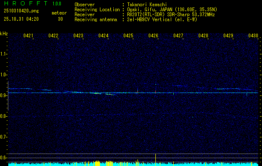This screenshot has height=166, width=262.
Task: Click the date stamp 25.10.31 04:20
Action: click(21, 19)
